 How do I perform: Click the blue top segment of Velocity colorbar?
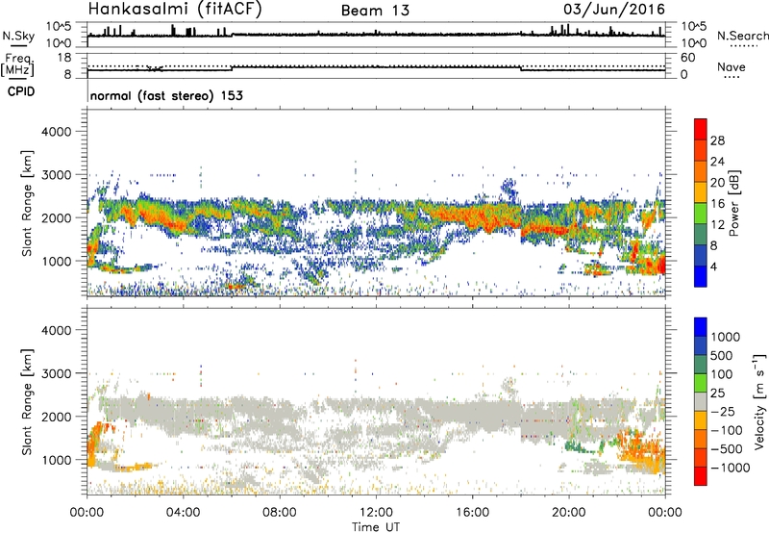pos(701,327)
